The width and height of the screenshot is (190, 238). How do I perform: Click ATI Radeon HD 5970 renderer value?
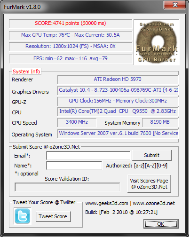pyautogui.click(x=118, y=79)
